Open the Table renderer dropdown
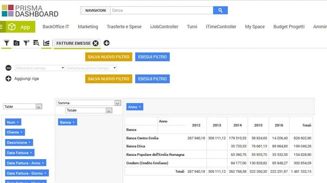Image resolution: width=327 pixels, height=183 pixels. (x=22, y=107)
